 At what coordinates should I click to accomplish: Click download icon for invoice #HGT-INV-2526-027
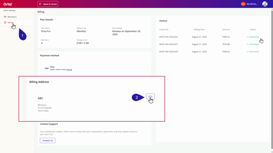click(x=248, y=44)
